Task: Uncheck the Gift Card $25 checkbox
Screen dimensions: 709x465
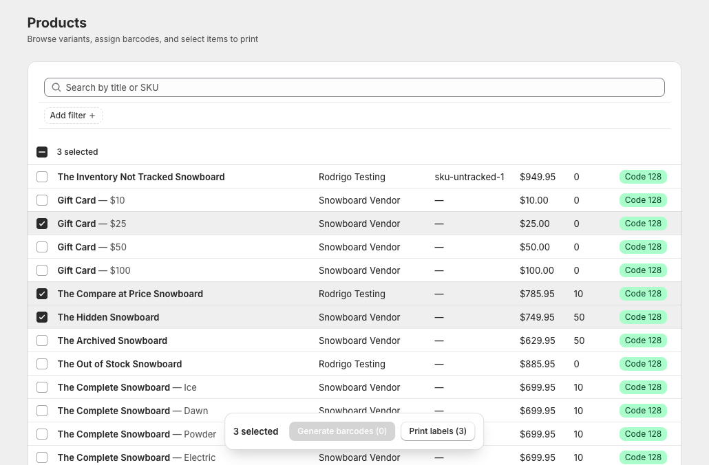Action: [42, 224]
